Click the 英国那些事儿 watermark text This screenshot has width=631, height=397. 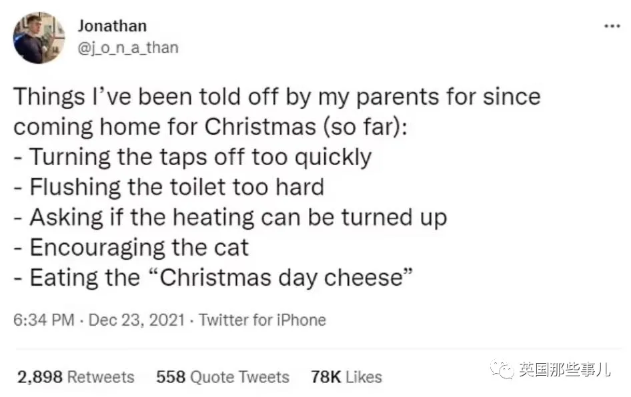point(568,368)
